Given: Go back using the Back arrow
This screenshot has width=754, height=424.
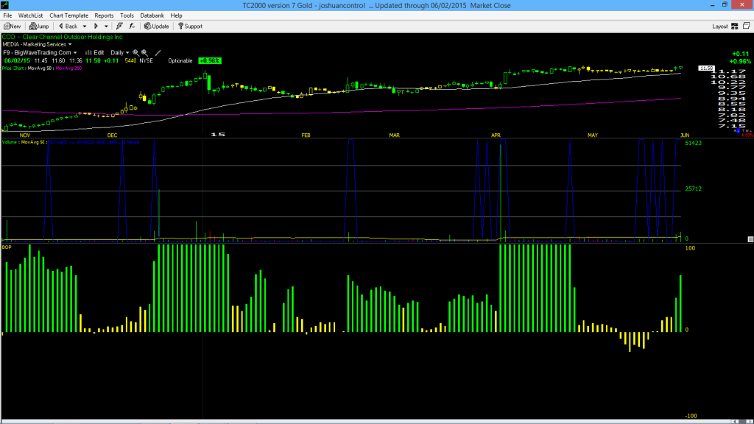Looking at the screenshot, I should tap(68, 26).
